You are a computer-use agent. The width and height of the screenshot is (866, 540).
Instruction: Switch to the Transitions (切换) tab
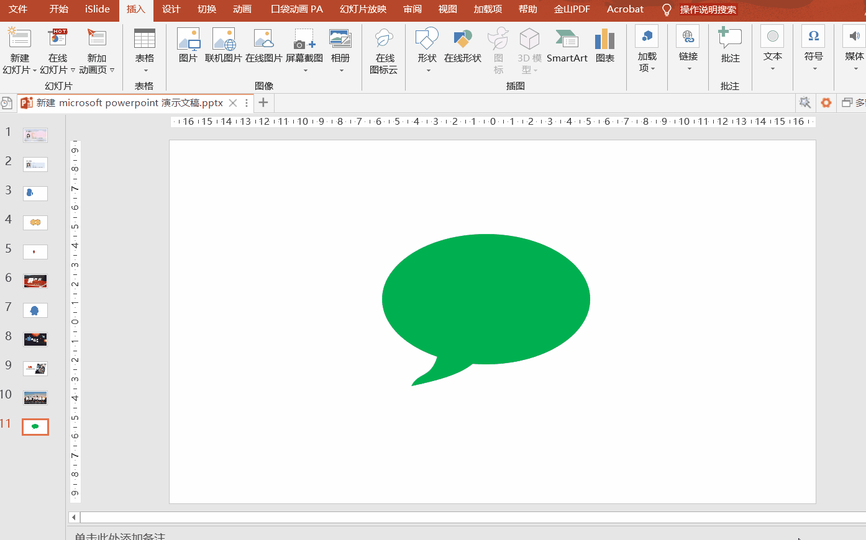(207, 9)
